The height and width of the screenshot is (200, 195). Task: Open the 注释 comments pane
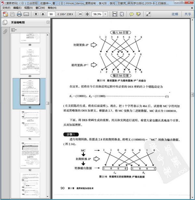pos(175,14)
